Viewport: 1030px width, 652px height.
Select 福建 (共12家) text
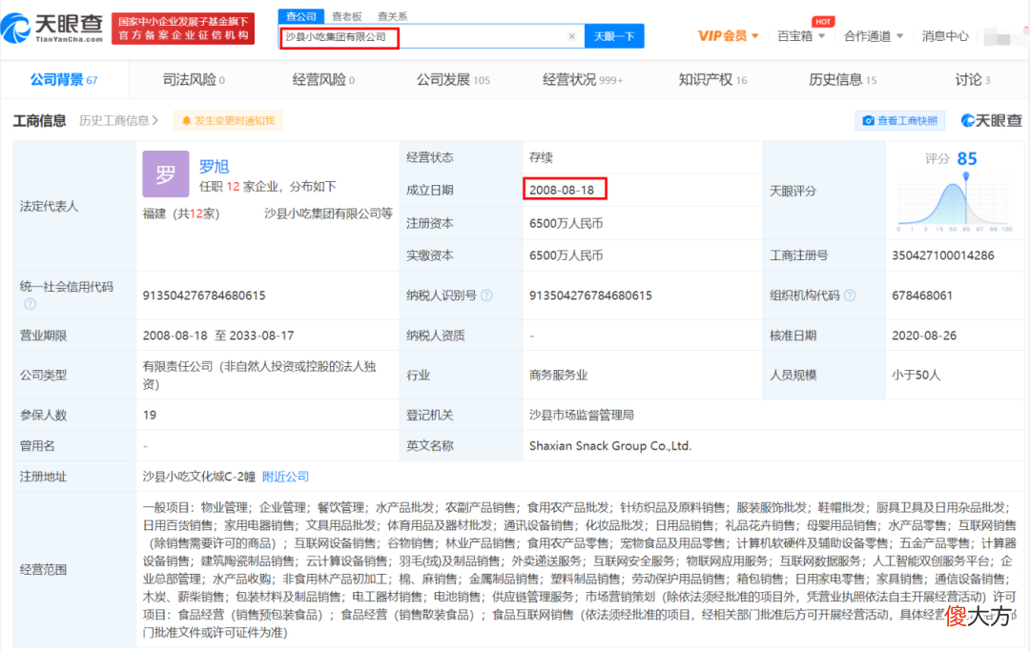(x=181, y=214)
